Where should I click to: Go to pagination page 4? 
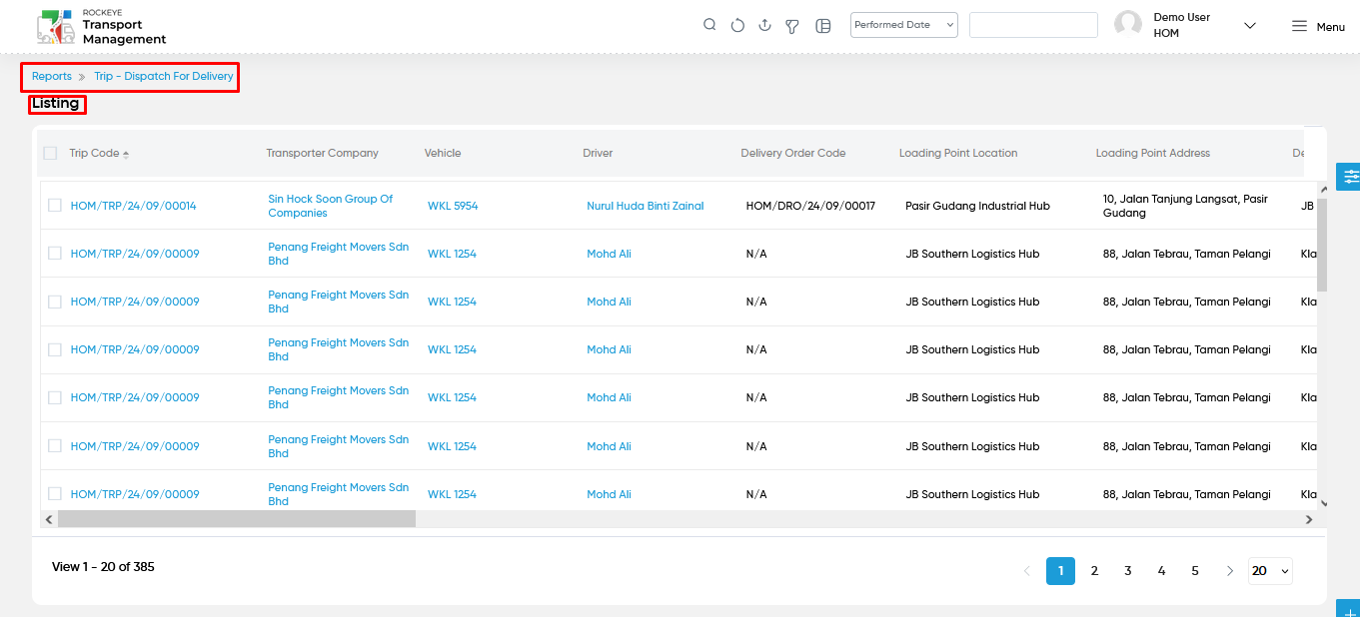pos(1161,571)
